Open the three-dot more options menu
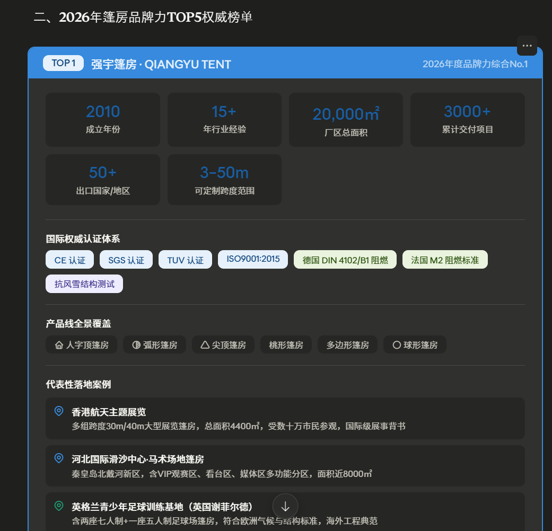552x531 pixels. [527, 46]
